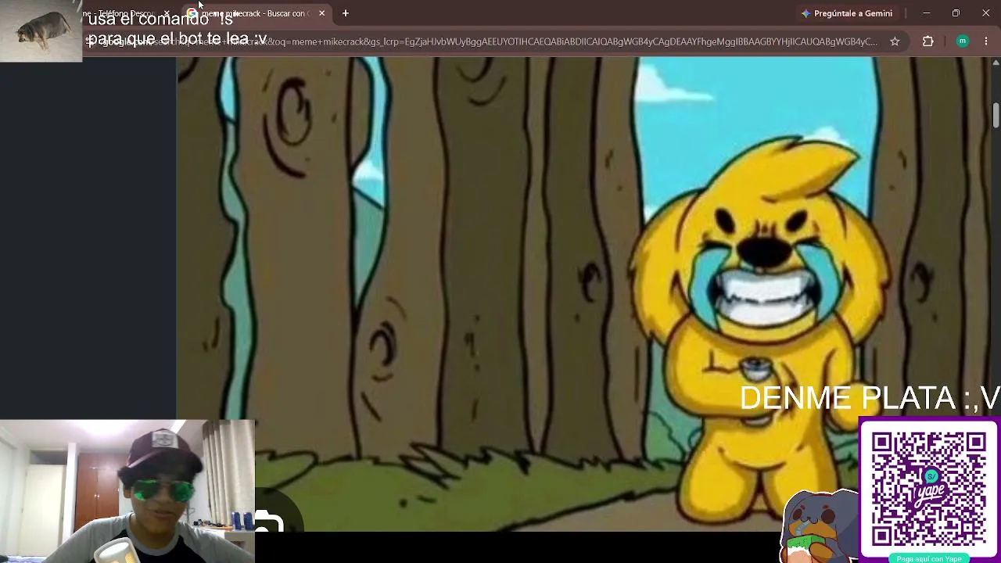
Task: Bookmark this page with the star icon
Action: pos(895,41)
